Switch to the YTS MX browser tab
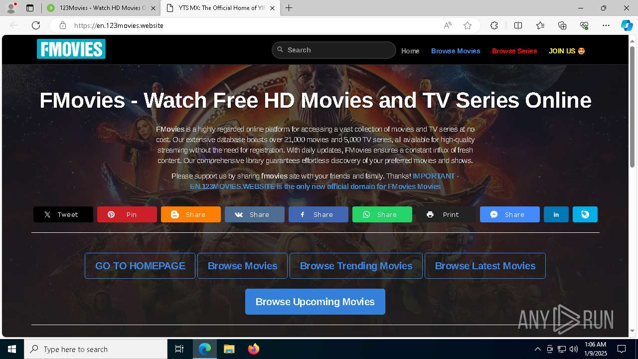Screen dimensions: 638x359 point(221,8)
